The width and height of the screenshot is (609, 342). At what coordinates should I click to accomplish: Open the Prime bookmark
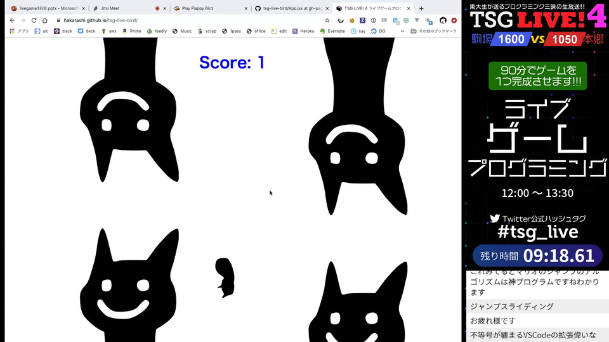(132, 31)
